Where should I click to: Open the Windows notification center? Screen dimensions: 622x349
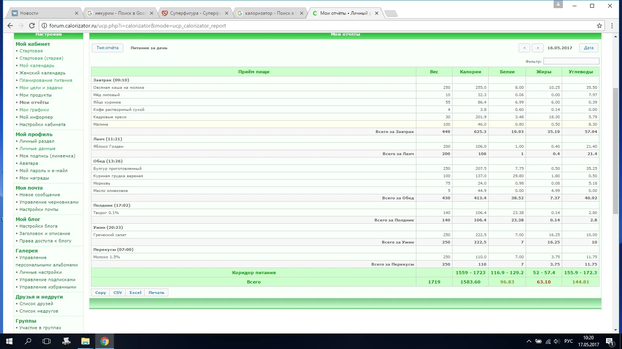610,341
